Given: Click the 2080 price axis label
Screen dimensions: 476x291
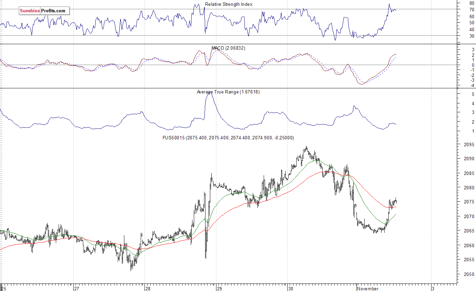Looking at the screenshot, I should click(469, 188).
